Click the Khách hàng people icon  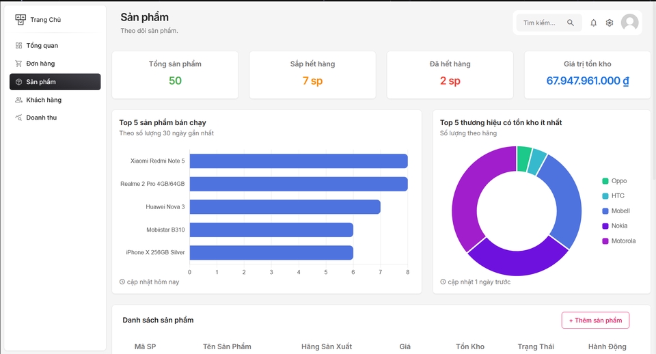19,100
